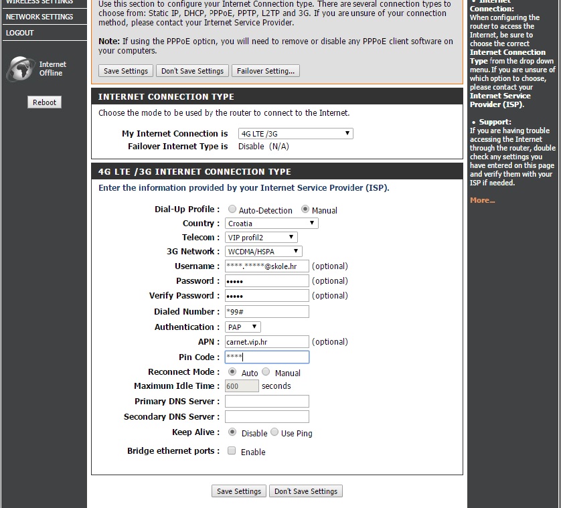Screen dimensions: 561x508
Task: Open My Internet Connection dropdown
Action: (x=295, y=134)
